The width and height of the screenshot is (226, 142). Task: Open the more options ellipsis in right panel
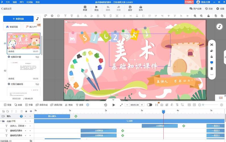click(211, 75)
